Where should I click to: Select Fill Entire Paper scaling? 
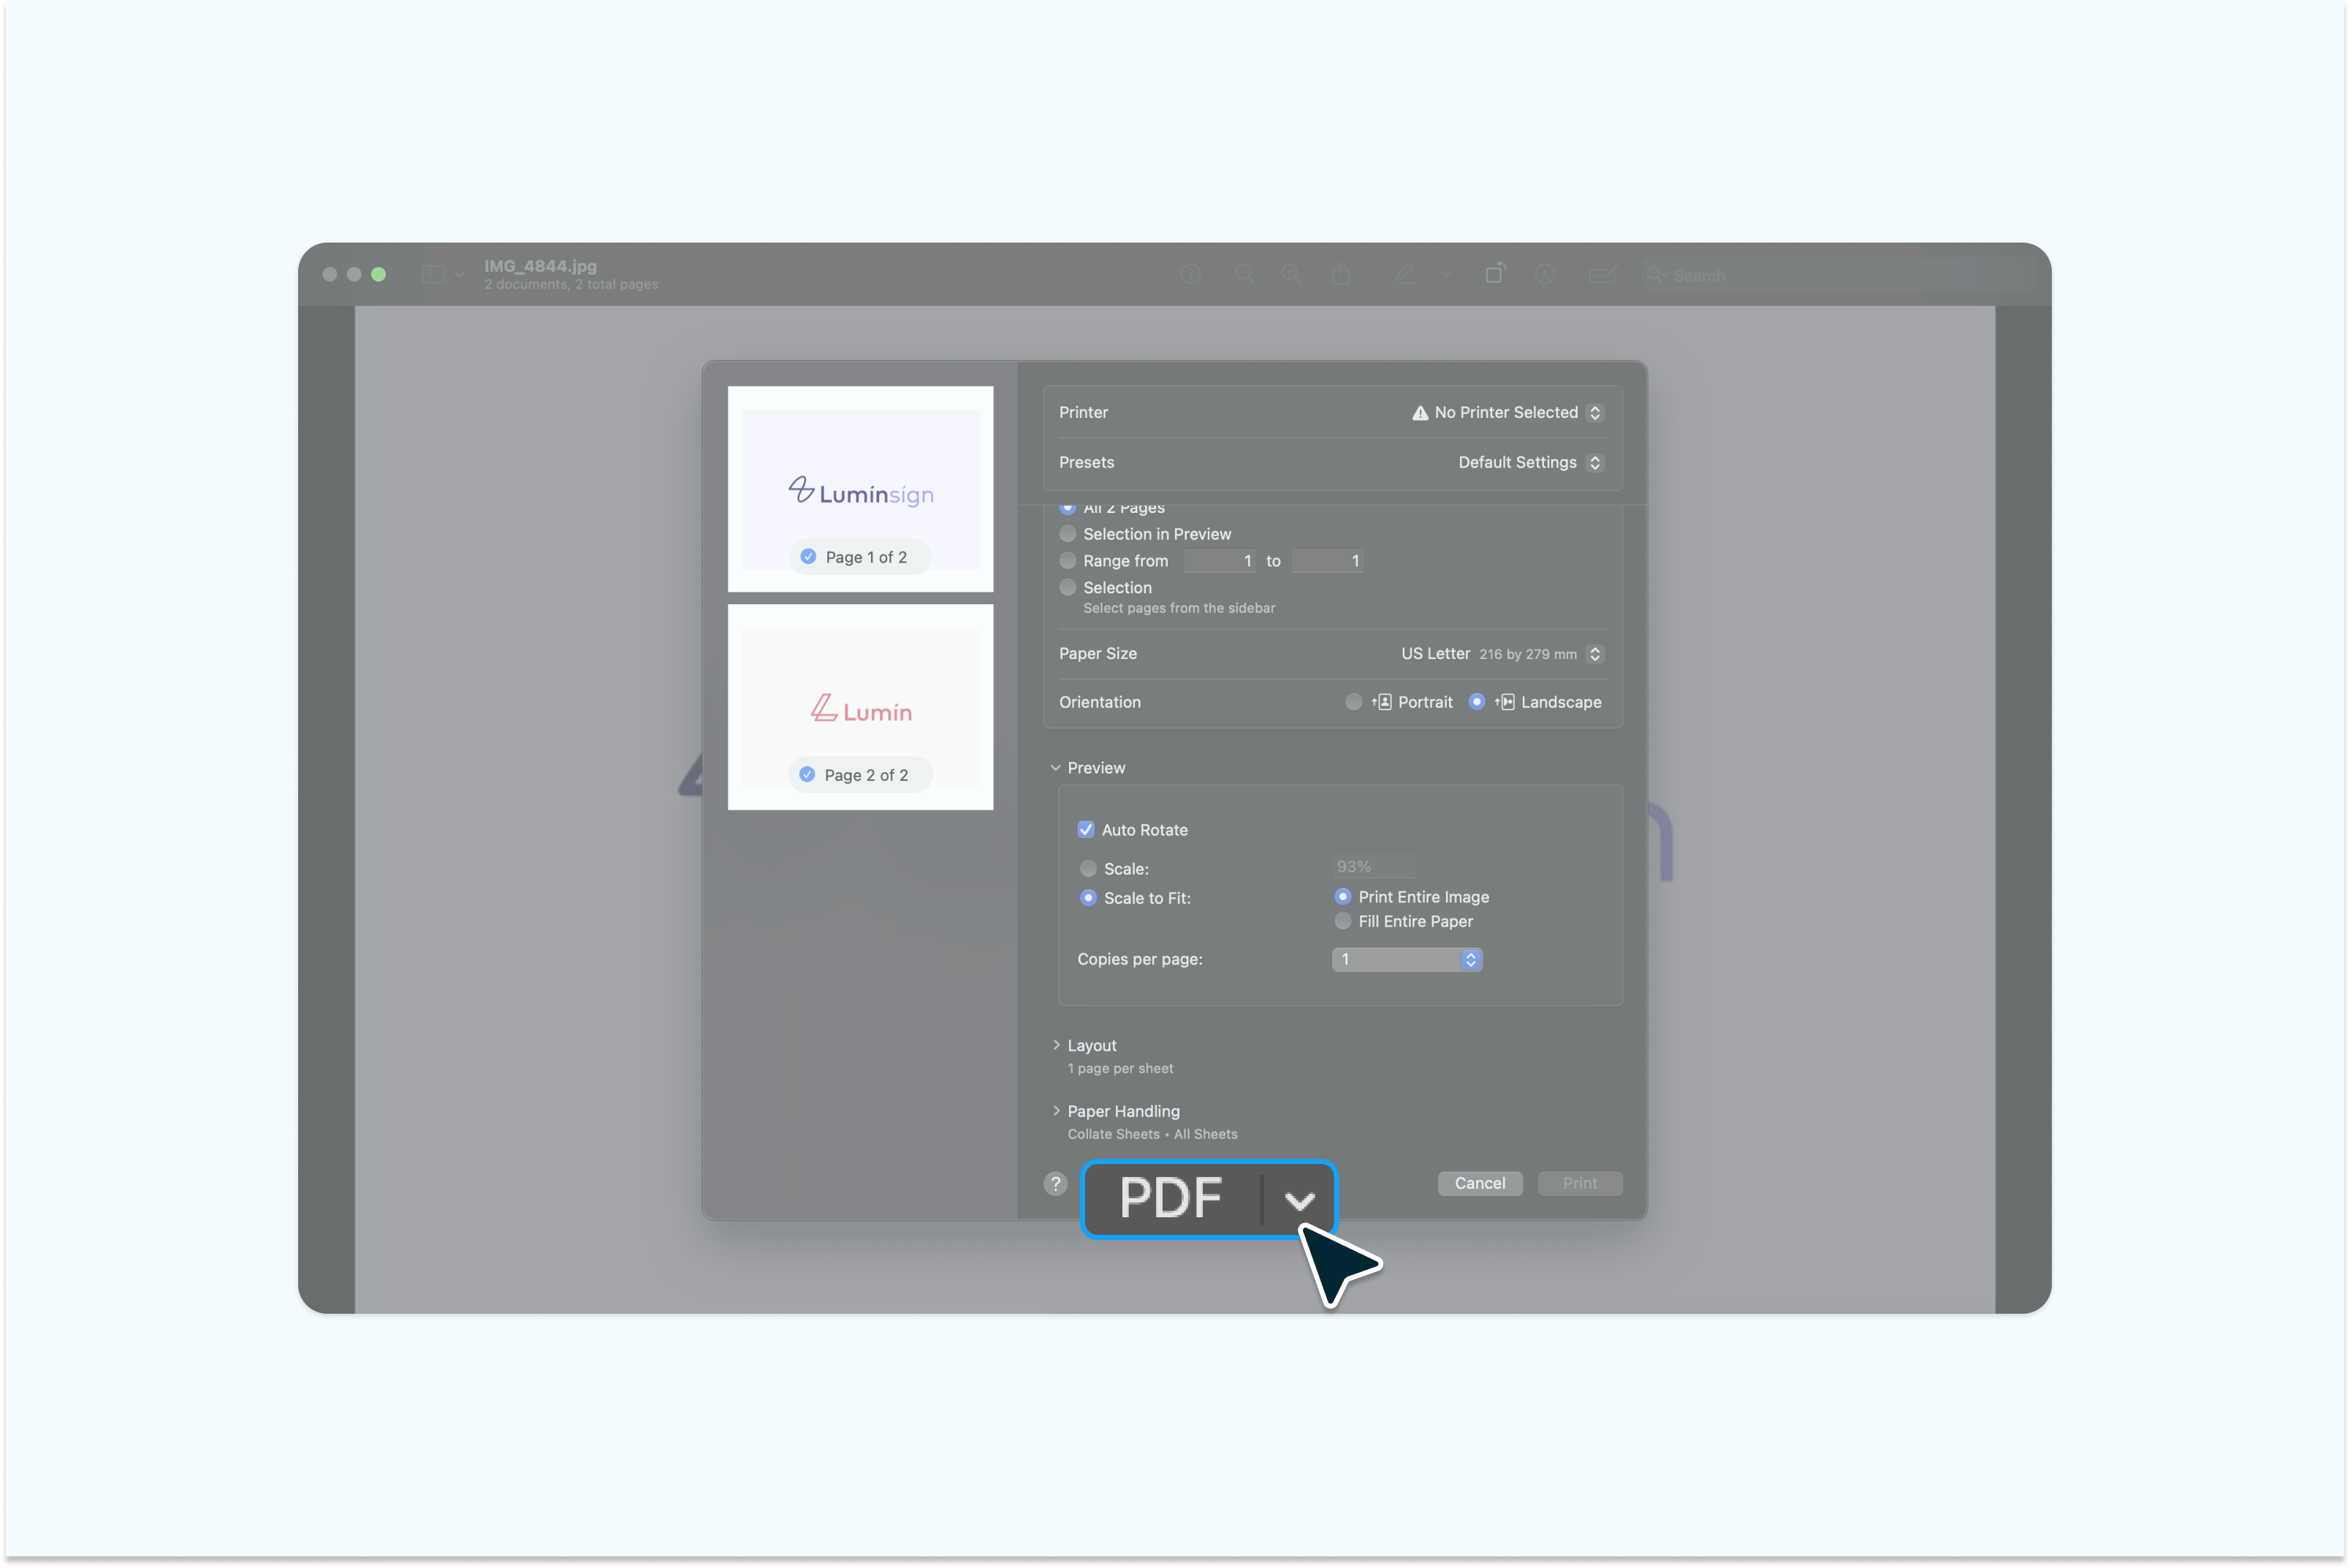(1343, 921)
